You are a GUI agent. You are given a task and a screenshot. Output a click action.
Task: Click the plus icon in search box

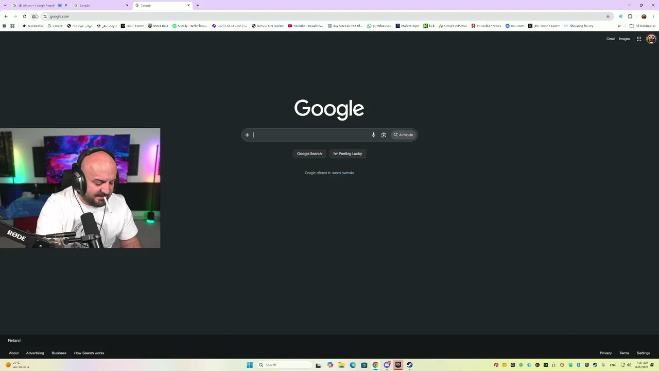(x=247, y=135)
